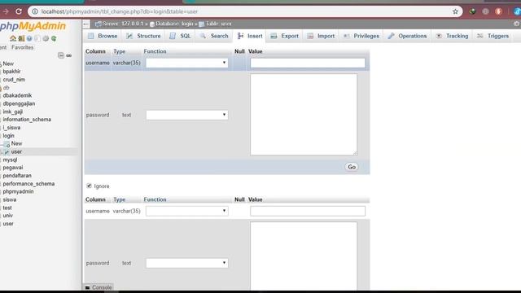Open the Console bar

coord(99,287)
